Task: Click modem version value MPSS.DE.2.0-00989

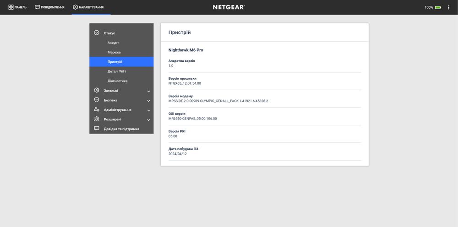Action: pos(218,101)
